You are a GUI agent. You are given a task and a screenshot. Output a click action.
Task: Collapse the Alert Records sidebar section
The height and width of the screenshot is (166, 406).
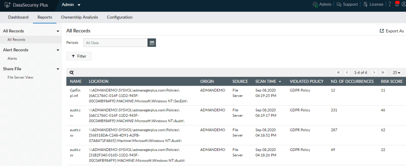click(58, 50)
